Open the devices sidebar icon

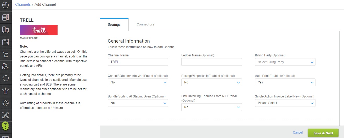click(5, 30)
